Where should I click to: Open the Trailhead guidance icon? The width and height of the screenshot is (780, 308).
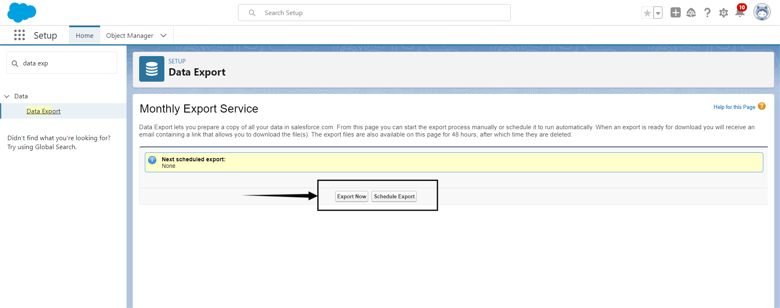[x=691, y=13]
